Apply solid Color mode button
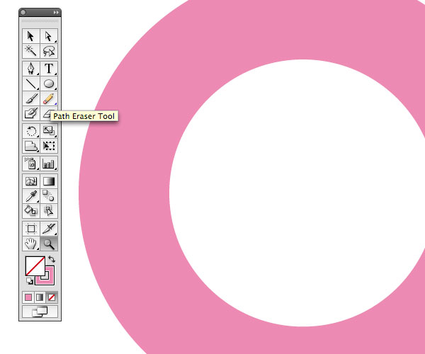425x354 pixels. [x=28, y=297]
